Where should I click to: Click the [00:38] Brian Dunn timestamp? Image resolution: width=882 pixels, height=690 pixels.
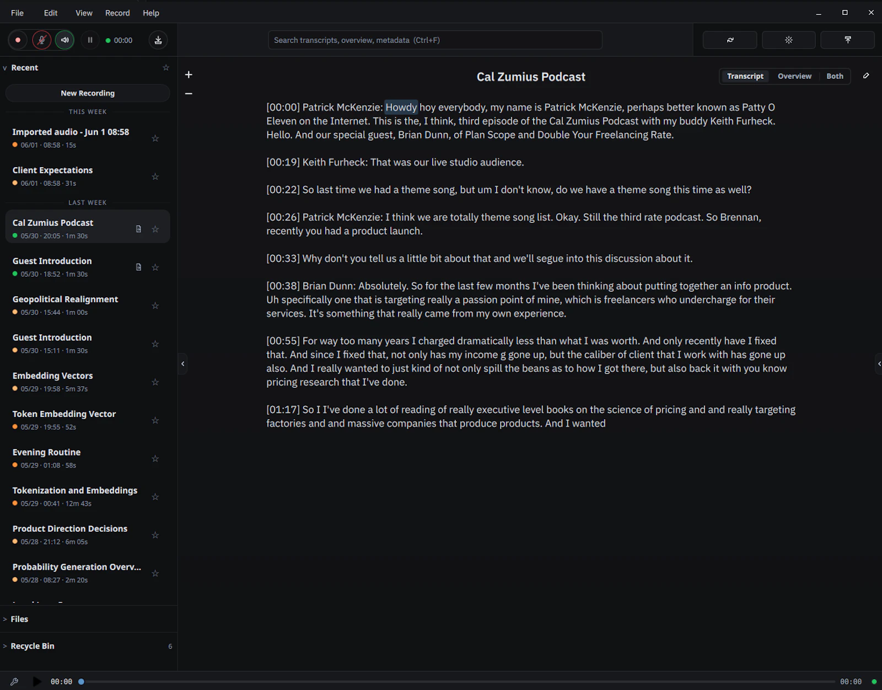[x=283, y=286]
